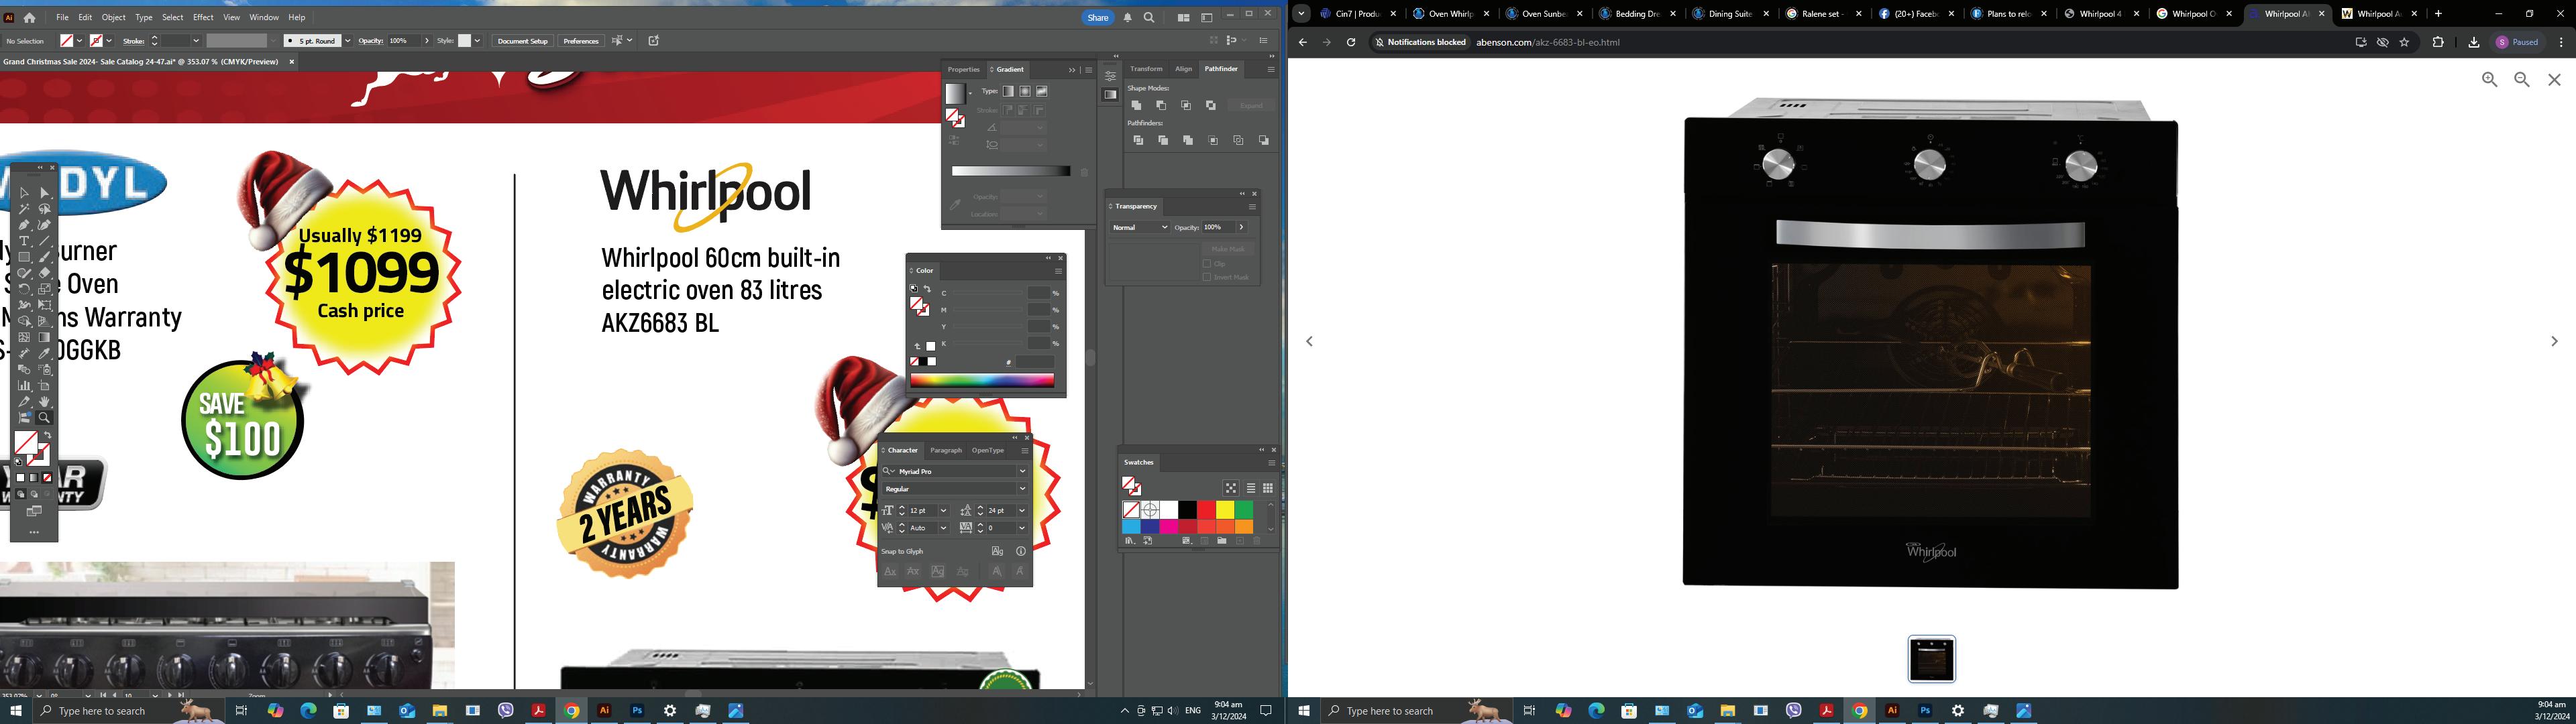The width and height of the screenshot is (2576, 724).
Task: Toggle Invert Mask checkbox
Action: coord(1207,277)
